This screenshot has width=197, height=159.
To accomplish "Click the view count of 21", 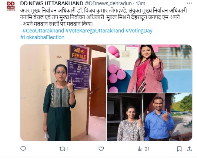I will tap(147, 149).
